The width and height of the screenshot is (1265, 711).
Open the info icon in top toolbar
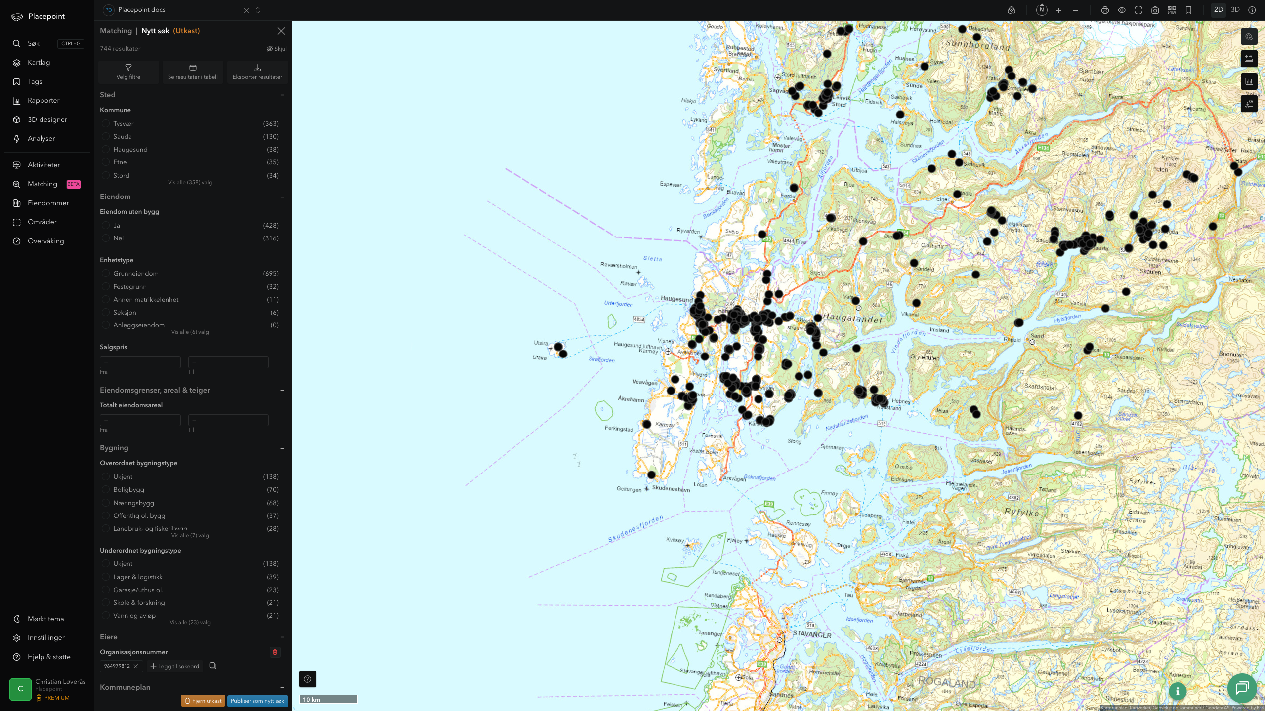click(1252, 10)
